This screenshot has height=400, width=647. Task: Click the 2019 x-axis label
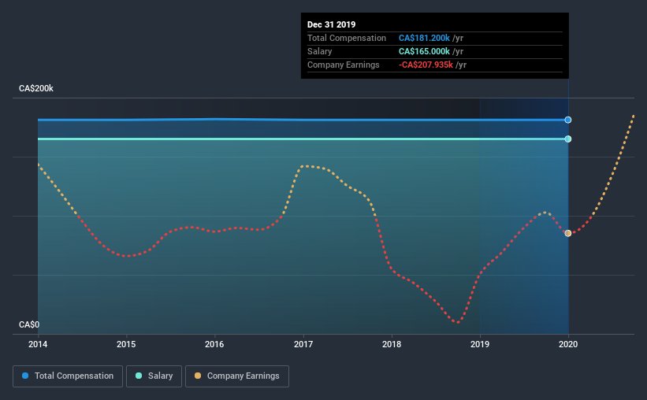point(480,344)
